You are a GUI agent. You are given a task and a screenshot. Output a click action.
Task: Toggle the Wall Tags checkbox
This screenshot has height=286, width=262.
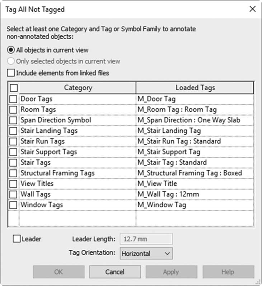coord(13,194)
